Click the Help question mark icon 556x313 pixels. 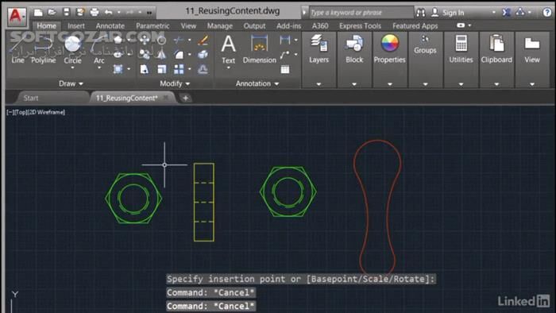546,13
